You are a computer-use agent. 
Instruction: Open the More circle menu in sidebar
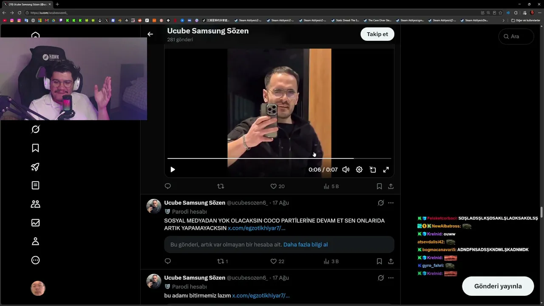pos(35,260)
